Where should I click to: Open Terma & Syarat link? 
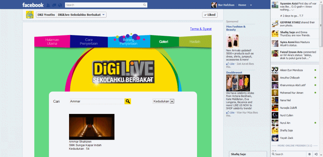coord(201,29)
